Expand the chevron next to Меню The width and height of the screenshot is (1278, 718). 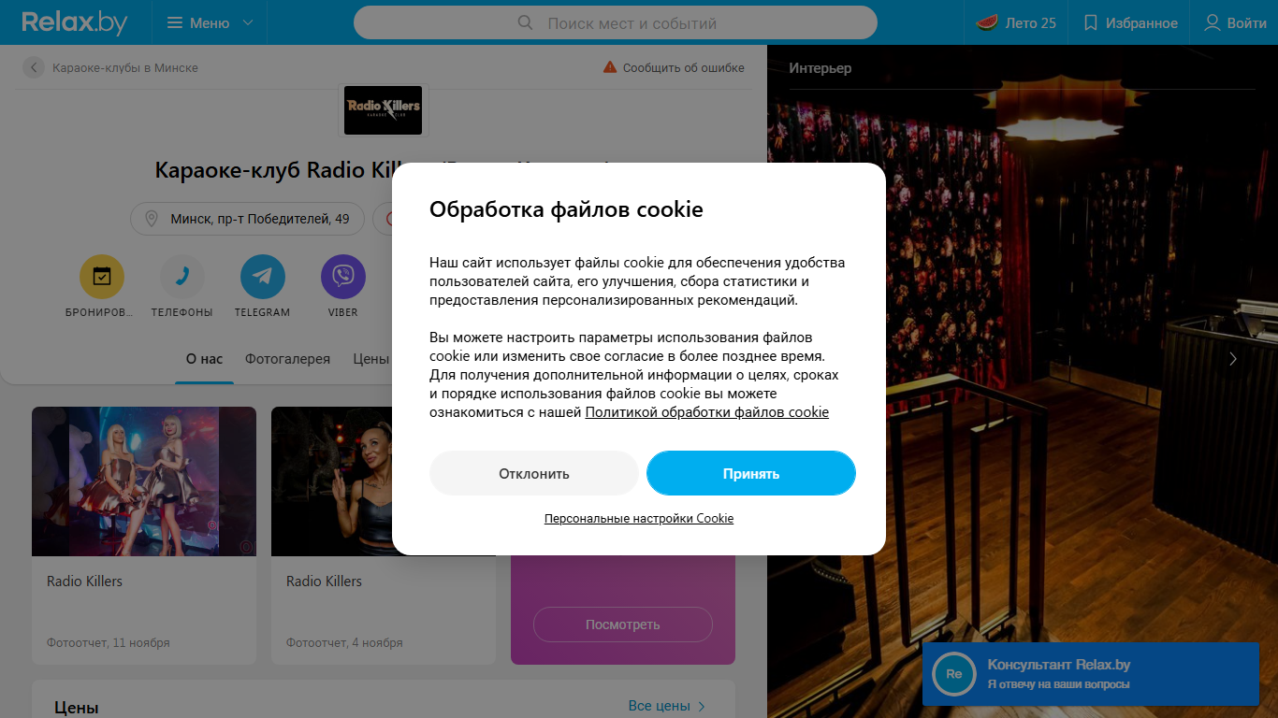[x=248, y=22]
